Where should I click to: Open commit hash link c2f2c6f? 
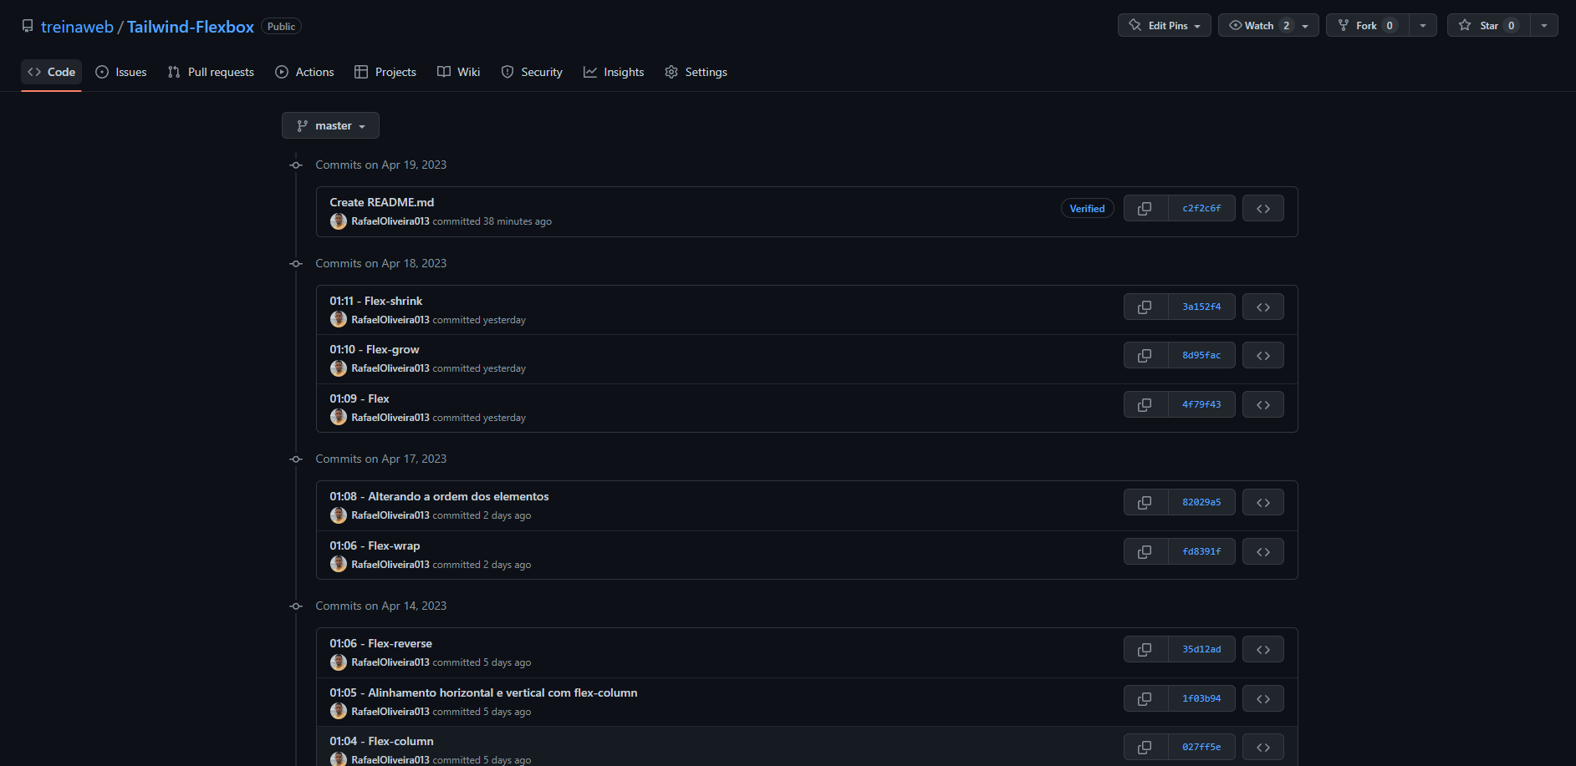click(1201, 209)
